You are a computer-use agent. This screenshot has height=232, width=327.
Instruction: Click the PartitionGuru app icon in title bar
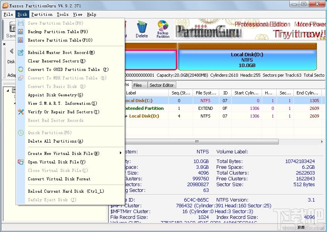pos(5,5)
